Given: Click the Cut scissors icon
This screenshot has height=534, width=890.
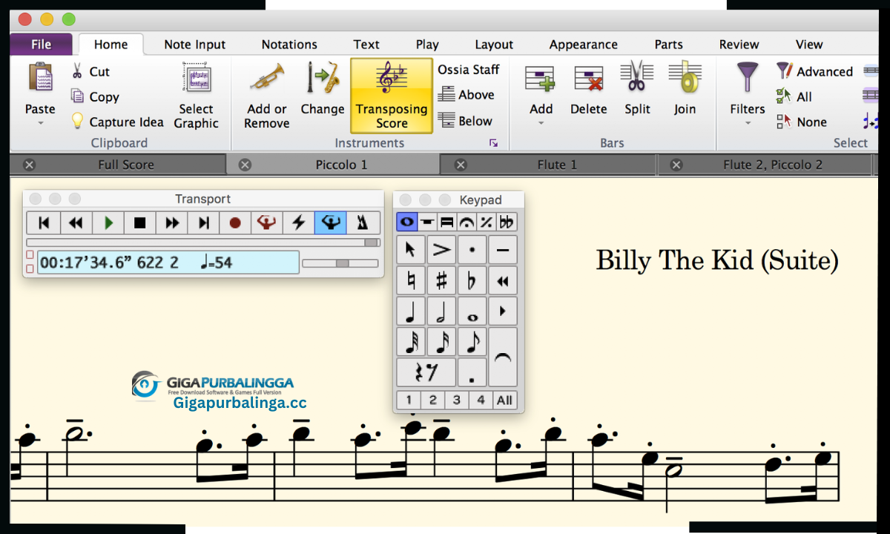Looking at the screenshot, I should 77,71.
